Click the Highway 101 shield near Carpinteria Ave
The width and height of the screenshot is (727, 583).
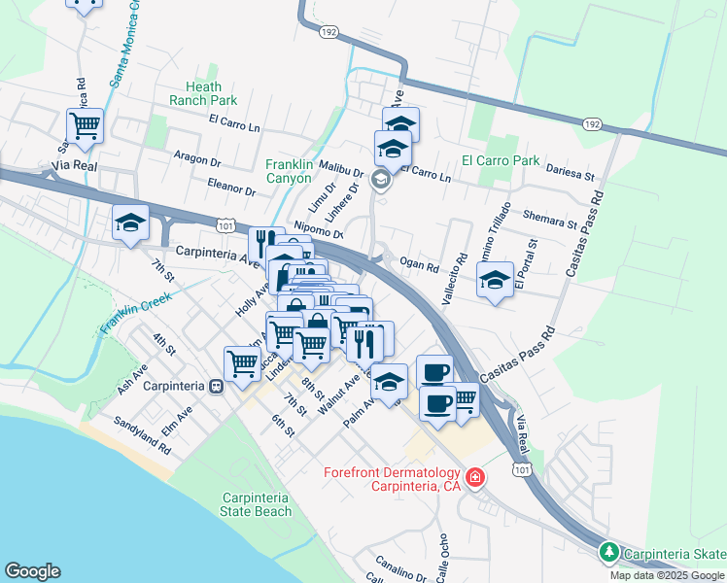[225, 225]
